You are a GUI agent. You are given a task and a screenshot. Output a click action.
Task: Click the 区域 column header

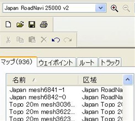click(x=101, y=80)
